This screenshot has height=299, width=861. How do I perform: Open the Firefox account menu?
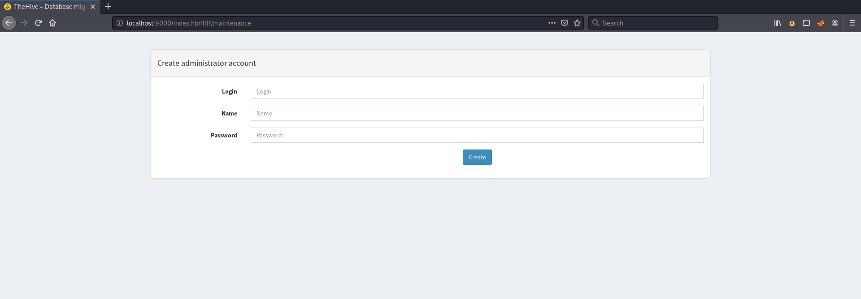point(835,23)
